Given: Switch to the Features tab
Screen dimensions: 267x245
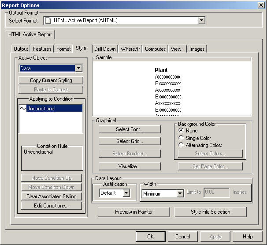Looking at the screenshot, I should coord(42,49).
